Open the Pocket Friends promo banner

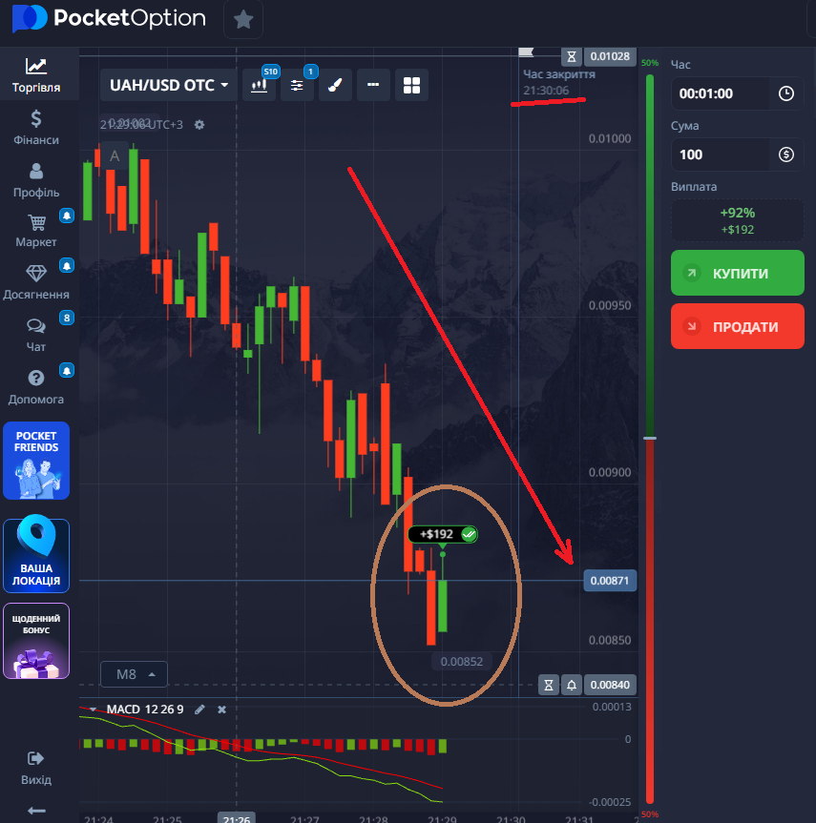click(36, 461)
